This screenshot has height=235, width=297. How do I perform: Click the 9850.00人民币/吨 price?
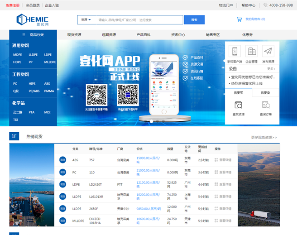tap(148, 209)
